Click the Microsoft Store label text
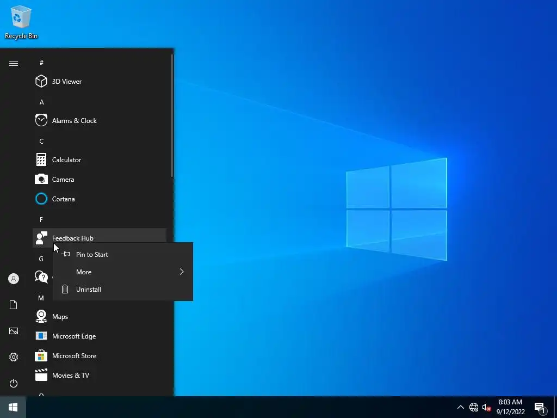Image resolution: width=557 pixels, height=418 pixels. 74,356
